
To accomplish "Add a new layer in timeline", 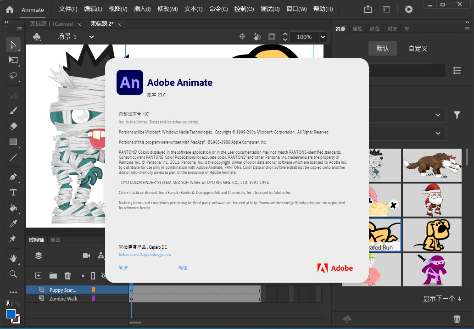I will (x=38, y=275).
